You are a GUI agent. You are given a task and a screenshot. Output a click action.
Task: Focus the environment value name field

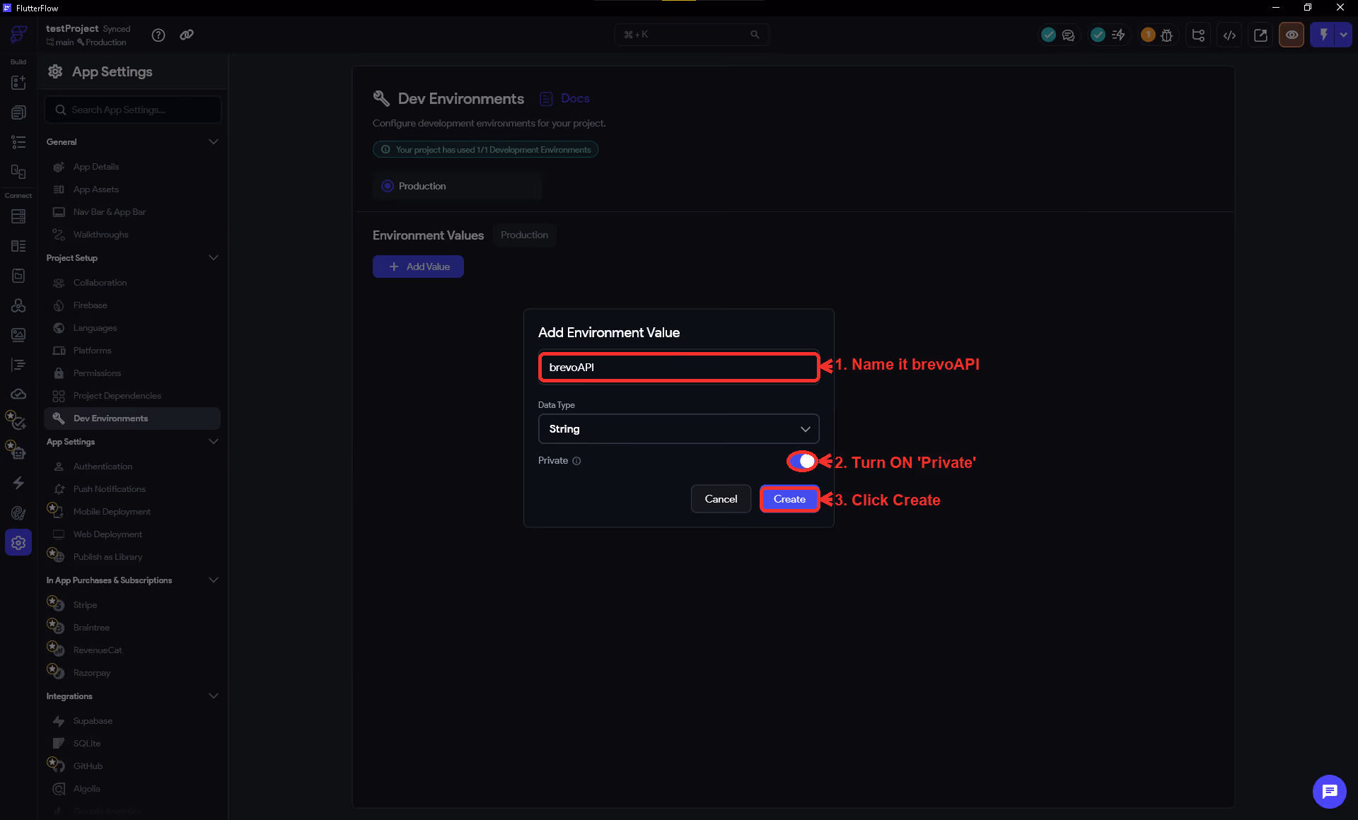[679, 367]
